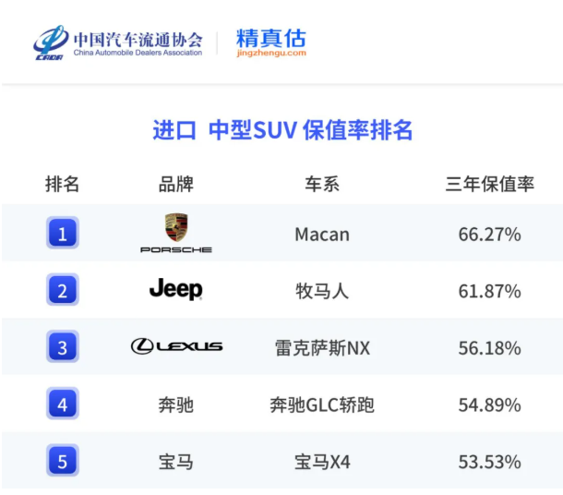Click the 奔驰GLC轿跑 model entry
The height and width of the screenshot is (495, 563).
click(322, 404)
